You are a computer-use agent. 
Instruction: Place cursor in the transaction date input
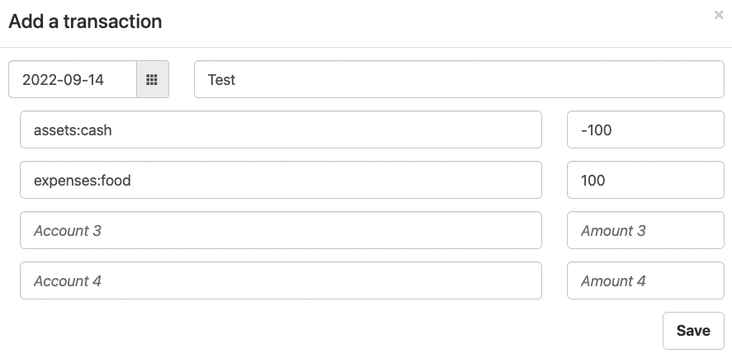point(73,80)
